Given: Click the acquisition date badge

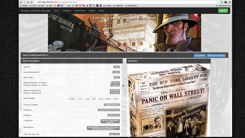Looking at the screenshot, I should coord(114,134).
